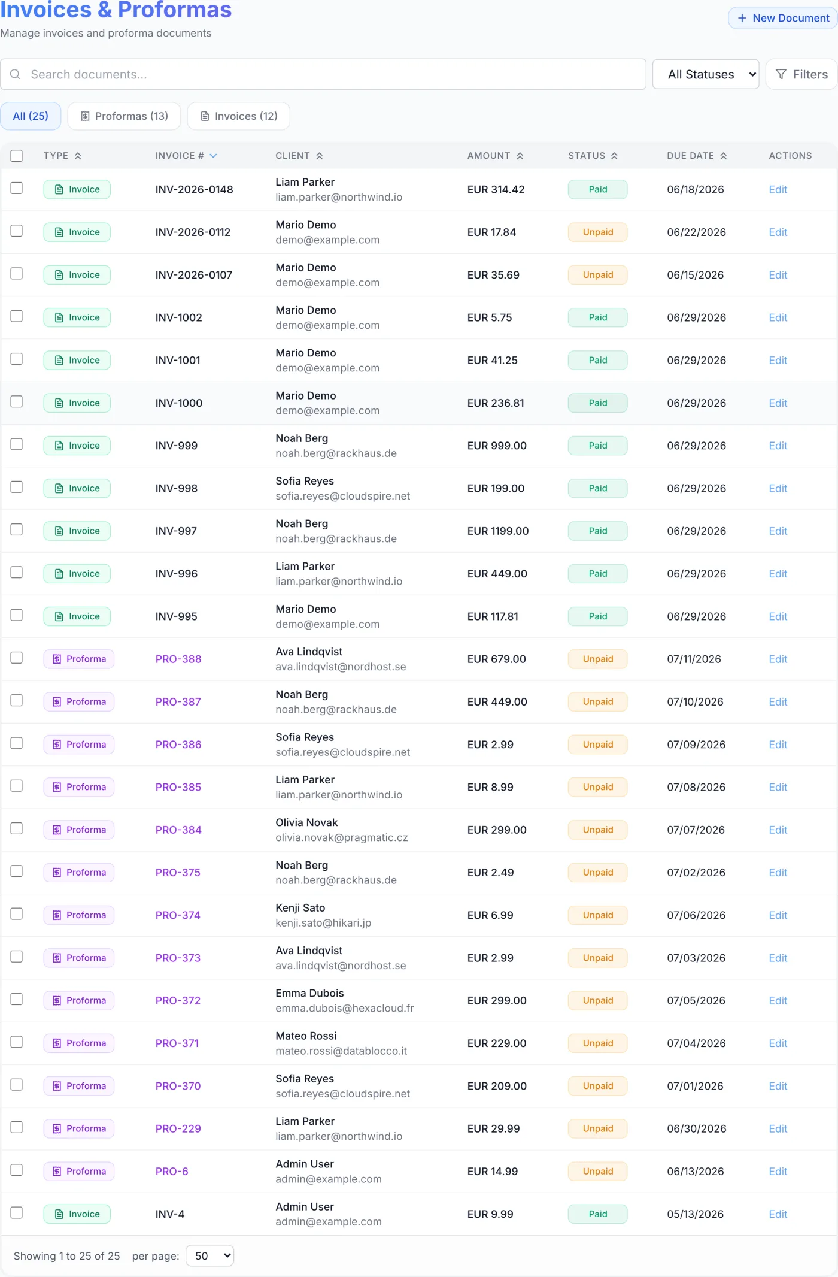Viewport: 838px width, 1277px height.
Task: Sort by the STATUS column
Action: tap(593, 156)
